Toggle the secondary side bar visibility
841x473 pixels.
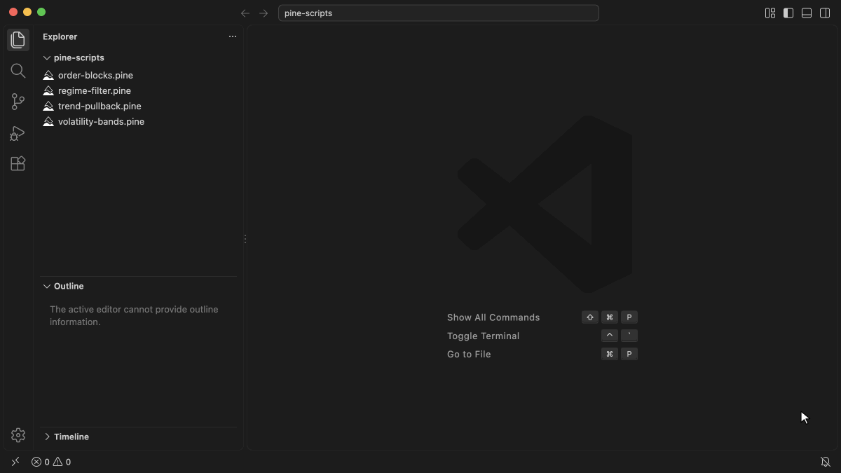pyautogui.click(x=825, y=13)
